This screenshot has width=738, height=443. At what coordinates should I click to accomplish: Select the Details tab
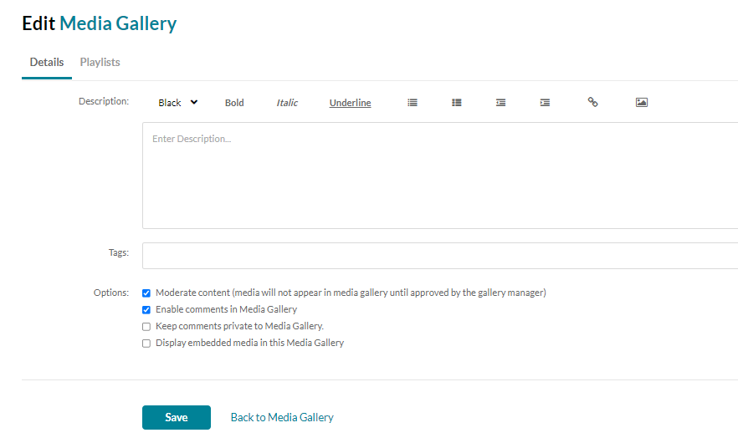pyautogui.click(x=47, y=63)
